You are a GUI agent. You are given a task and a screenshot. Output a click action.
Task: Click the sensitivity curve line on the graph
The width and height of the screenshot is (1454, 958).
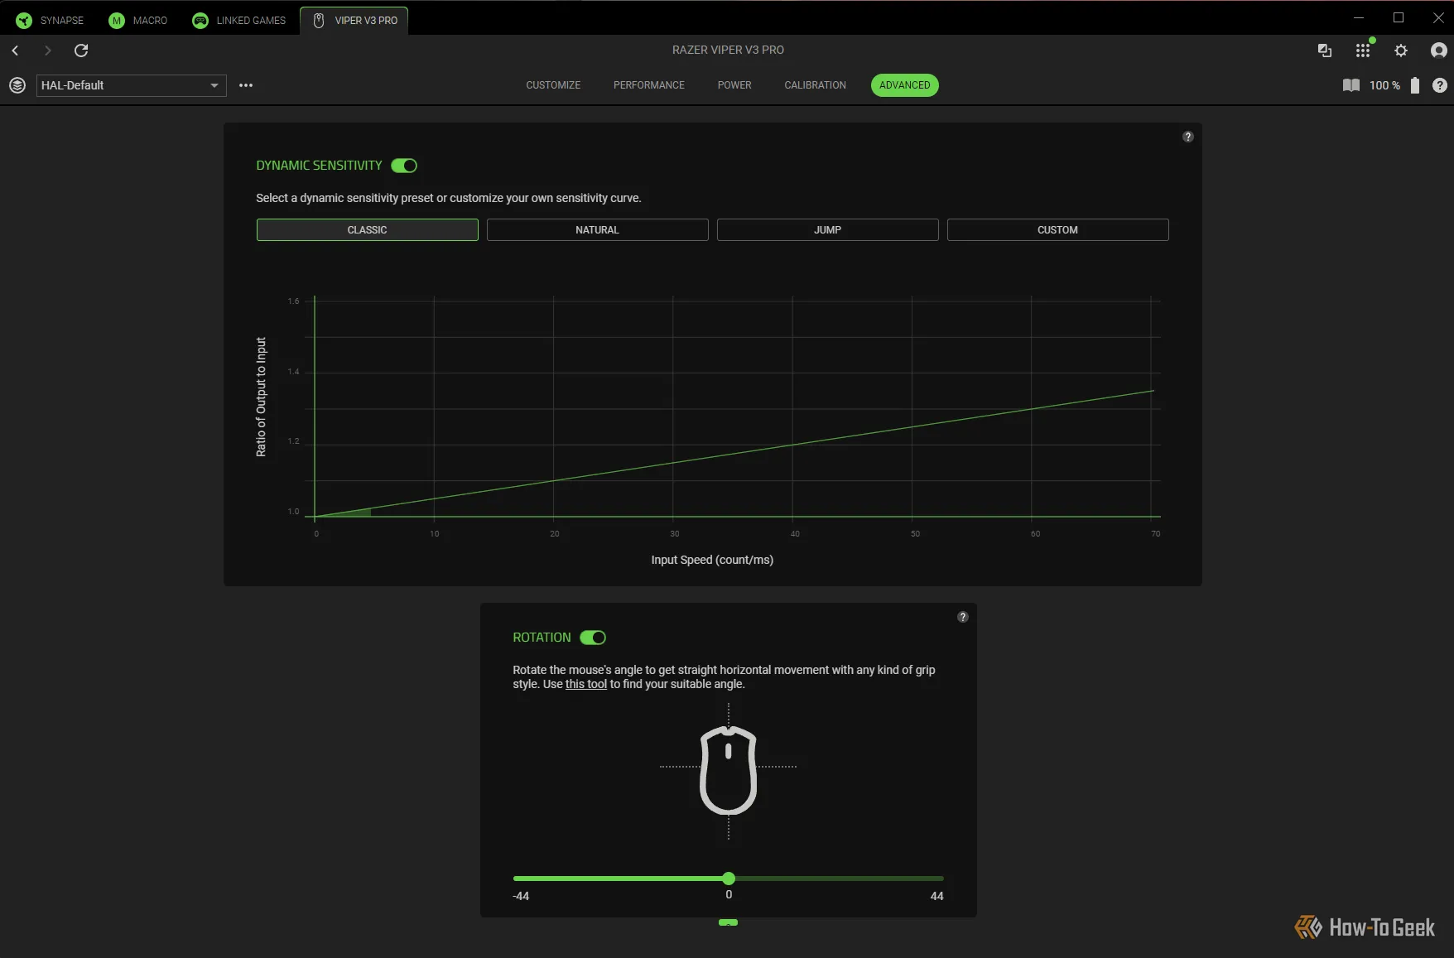coord(734,453)
